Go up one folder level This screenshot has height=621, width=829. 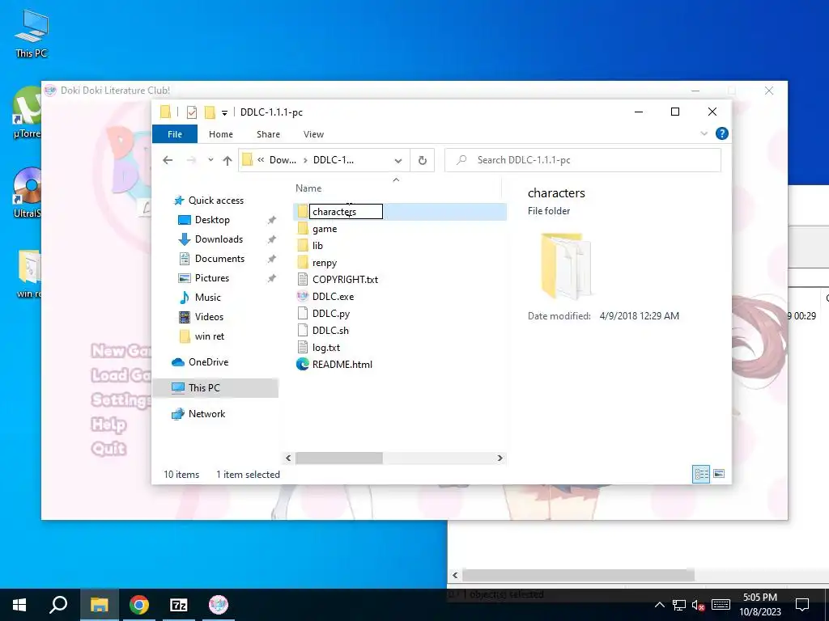coord(227,160)
